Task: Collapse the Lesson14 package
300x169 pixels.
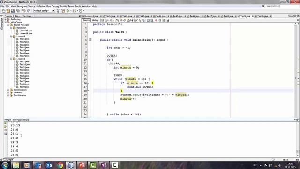Action: tap(11, 36)
